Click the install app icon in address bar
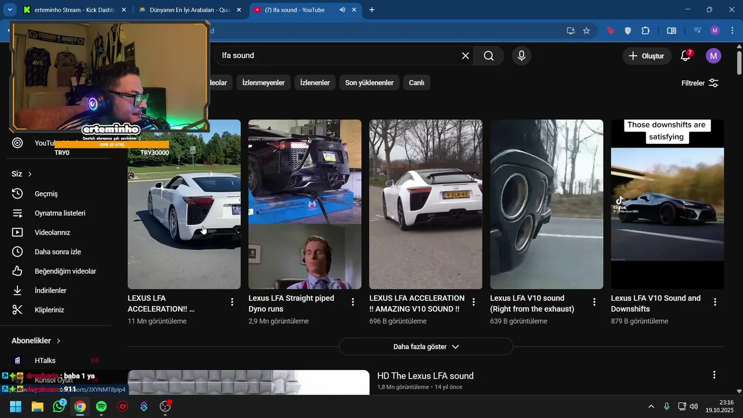This screenshot has height=418, width=743. tap(571, 31)
